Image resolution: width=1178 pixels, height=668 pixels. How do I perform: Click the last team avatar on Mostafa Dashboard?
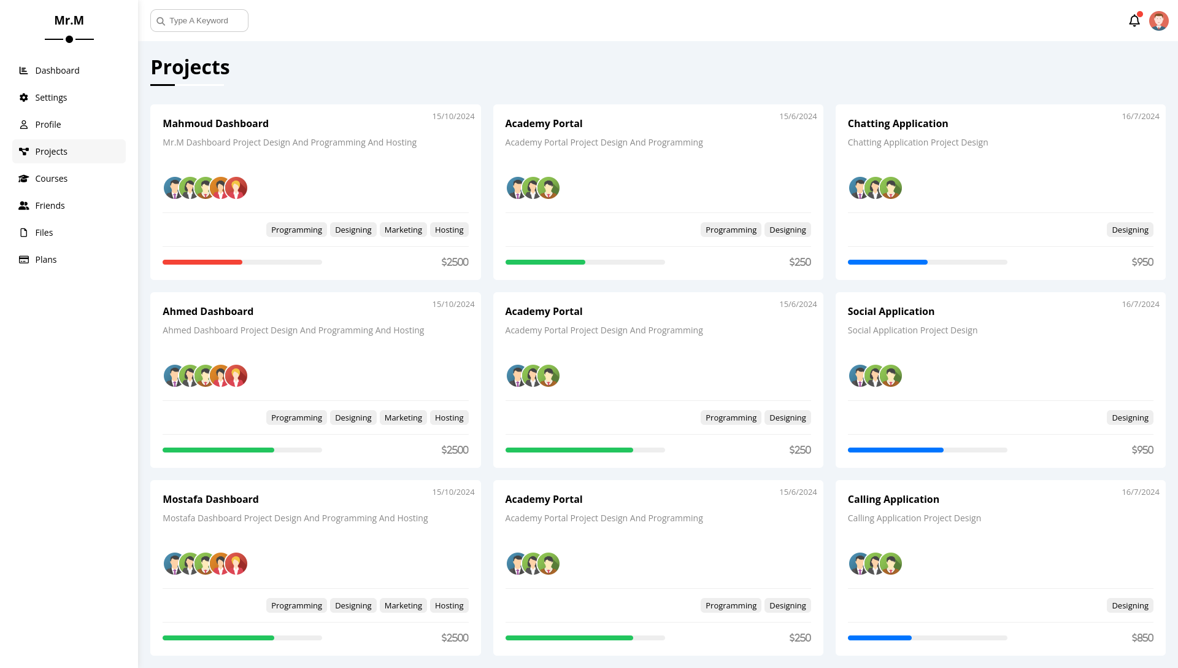237,564
